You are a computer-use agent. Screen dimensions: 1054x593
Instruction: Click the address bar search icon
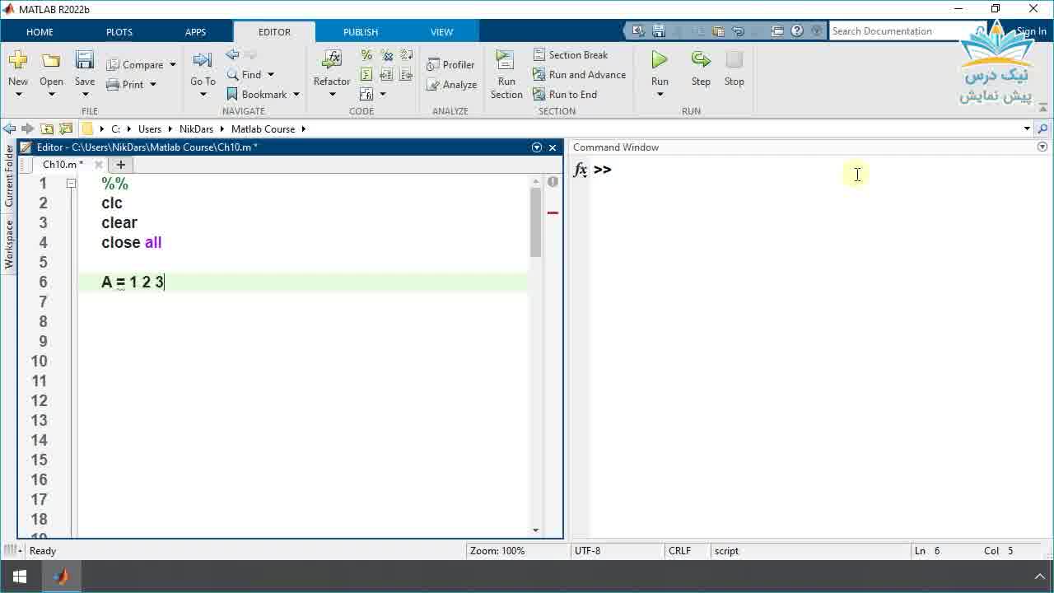1042,128
